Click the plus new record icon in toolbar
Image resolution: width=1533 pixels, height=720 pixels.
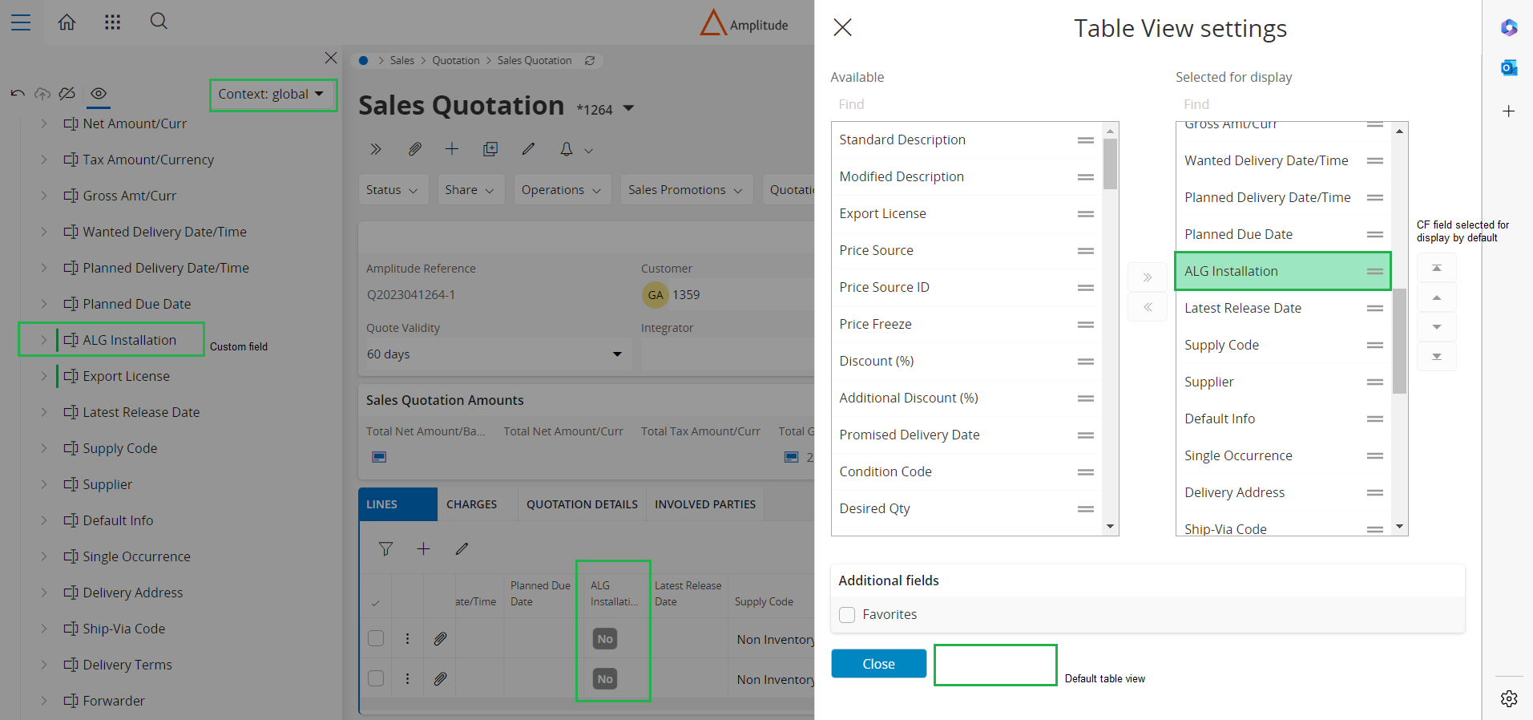coord(452,149)
